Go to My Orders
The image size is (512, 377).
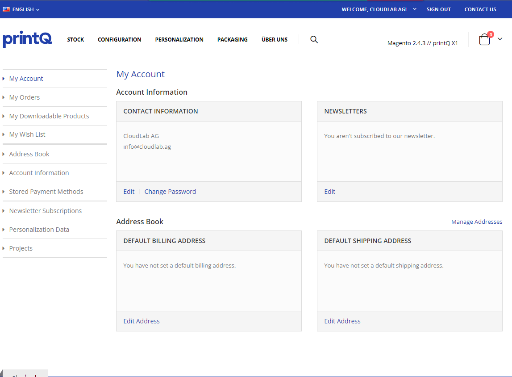(x=25, y=97)
